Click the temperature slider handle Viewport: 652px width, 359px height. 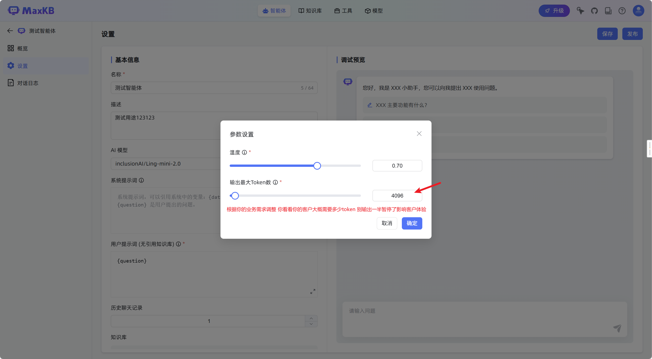[317, 166]
